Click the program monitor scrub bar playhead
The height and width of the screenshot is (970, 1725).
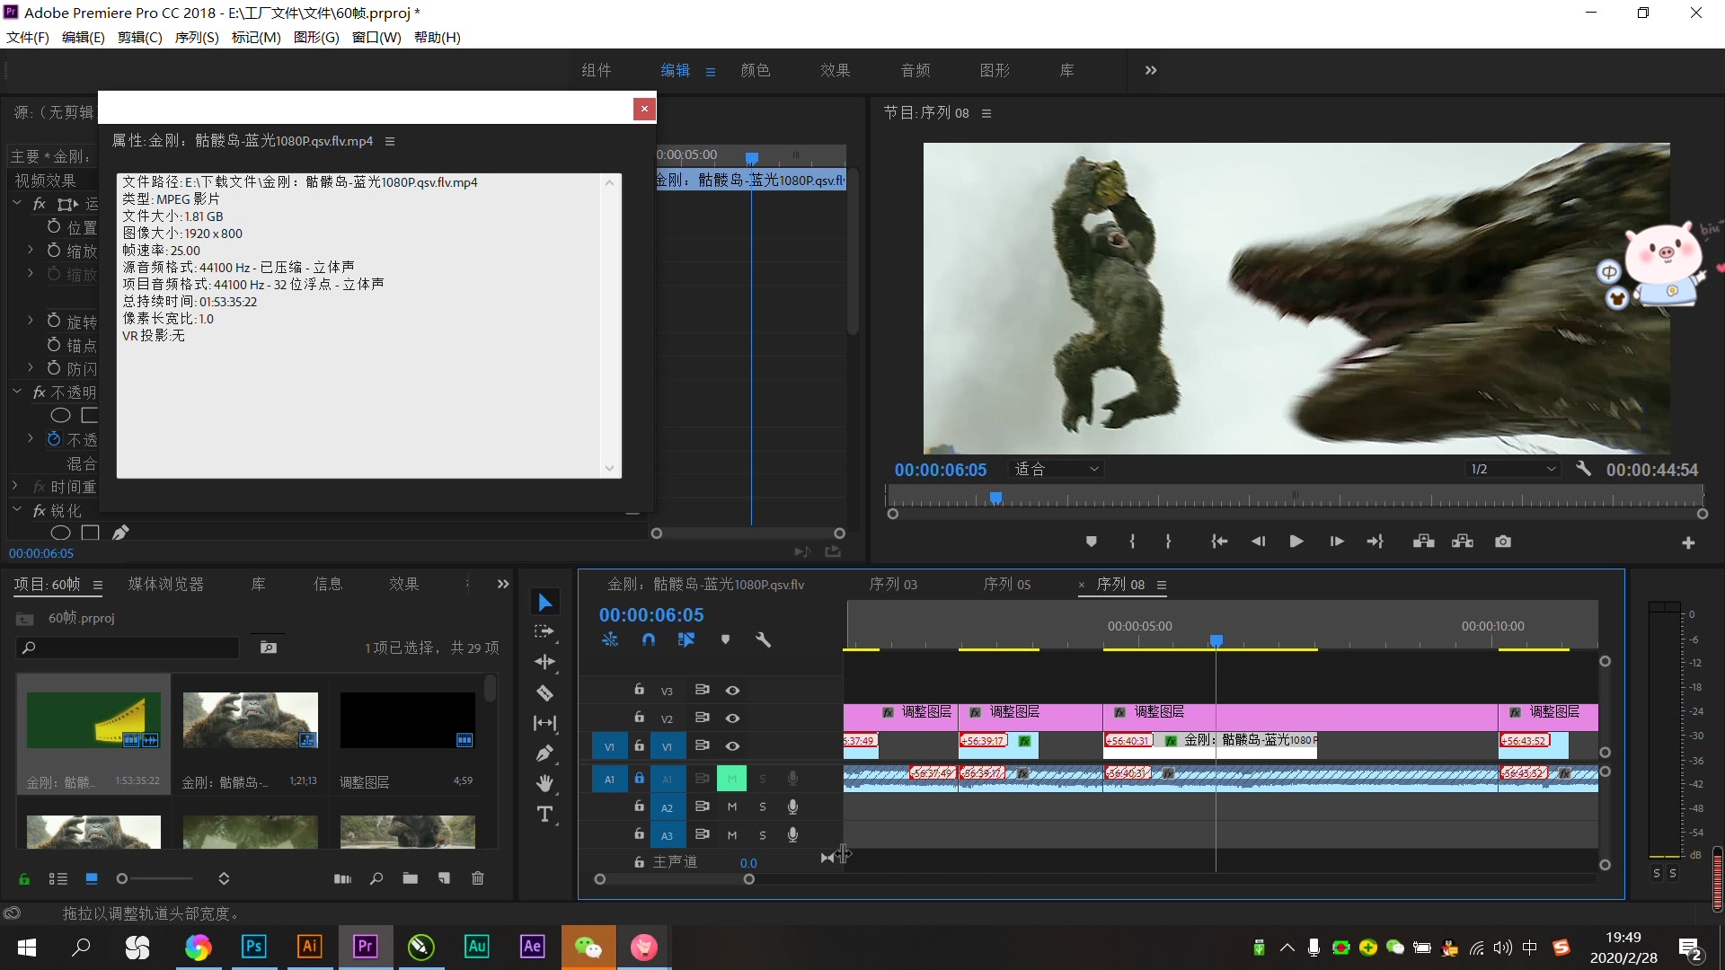tap(995, 498)
